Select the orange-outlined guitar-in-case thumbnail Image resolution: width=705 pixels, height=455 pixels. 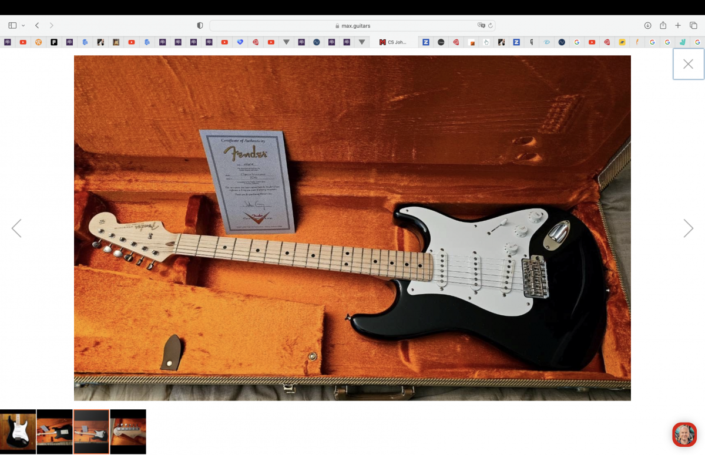(x=91, y=432)
